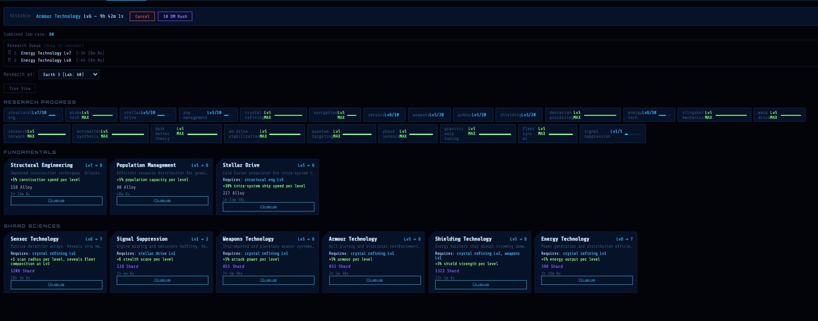This screenshot has width=818, height=321.
Task: Select the energy tech Lv6/10 chip
Action: 649,115
